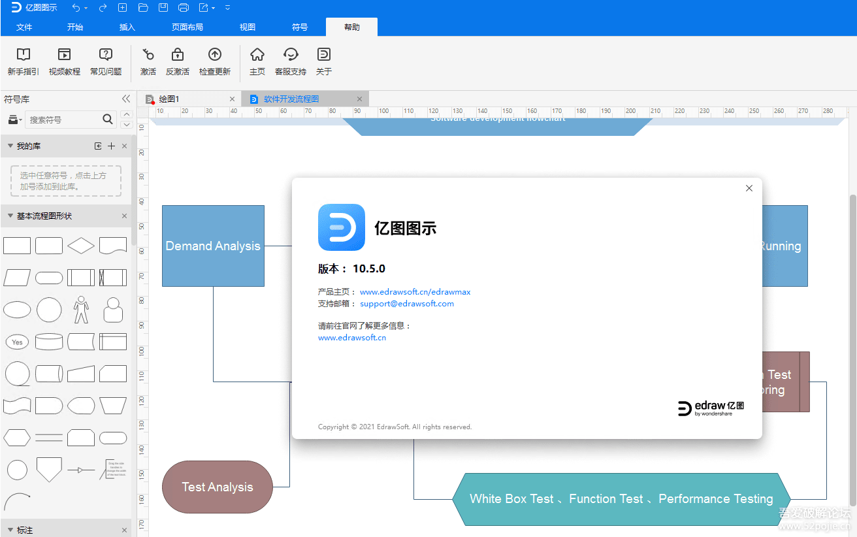Image resolution: width=857 pixels, height=537 pixels.
Task: Collapse the 我的库 section
Action: pos(10,146)
